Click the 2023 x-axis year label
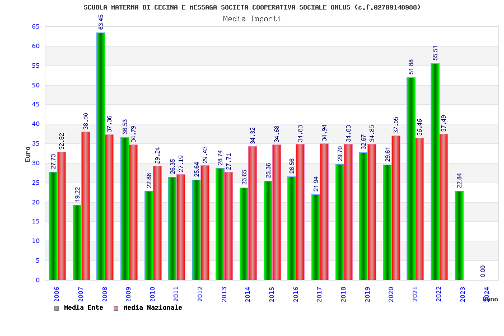This screenshot has height=336, width=504. pos(463,294)
